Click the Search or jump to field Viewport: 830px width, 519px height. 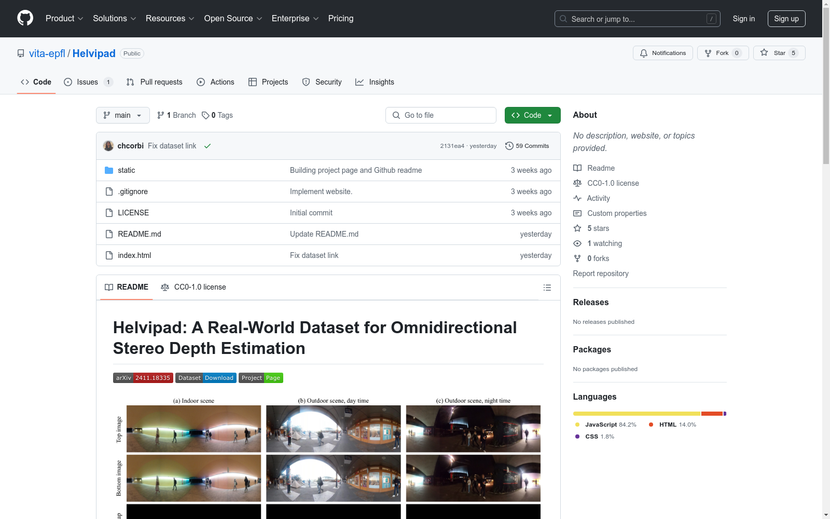click(x=638, y=19)
